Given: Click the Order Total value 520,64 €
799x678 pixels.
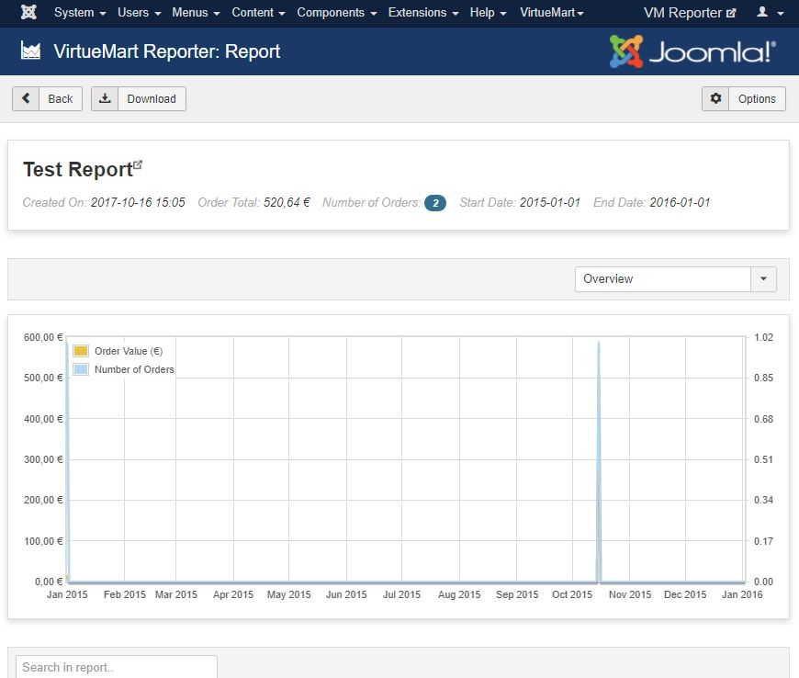Looking at the screenshot, I should coord(287,202).
